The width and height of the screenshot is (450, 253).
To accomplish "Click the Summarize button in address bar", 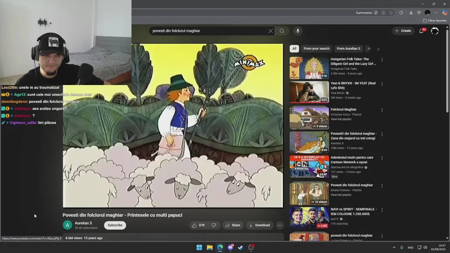I will [x=364, y=13].
